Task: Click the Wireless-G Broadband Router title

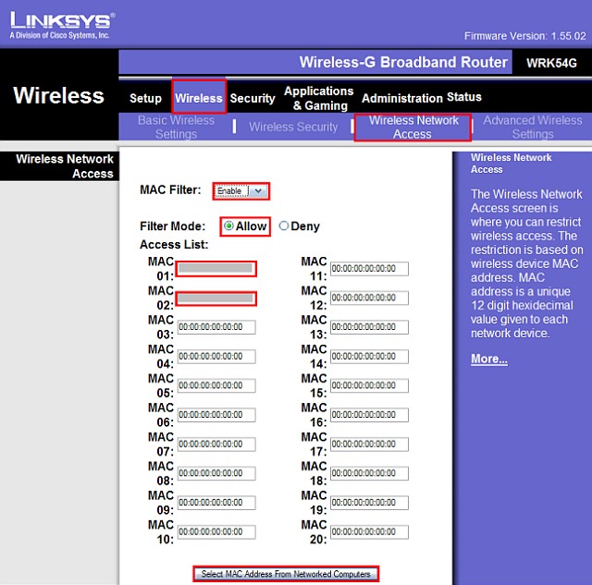Action: 403,62
